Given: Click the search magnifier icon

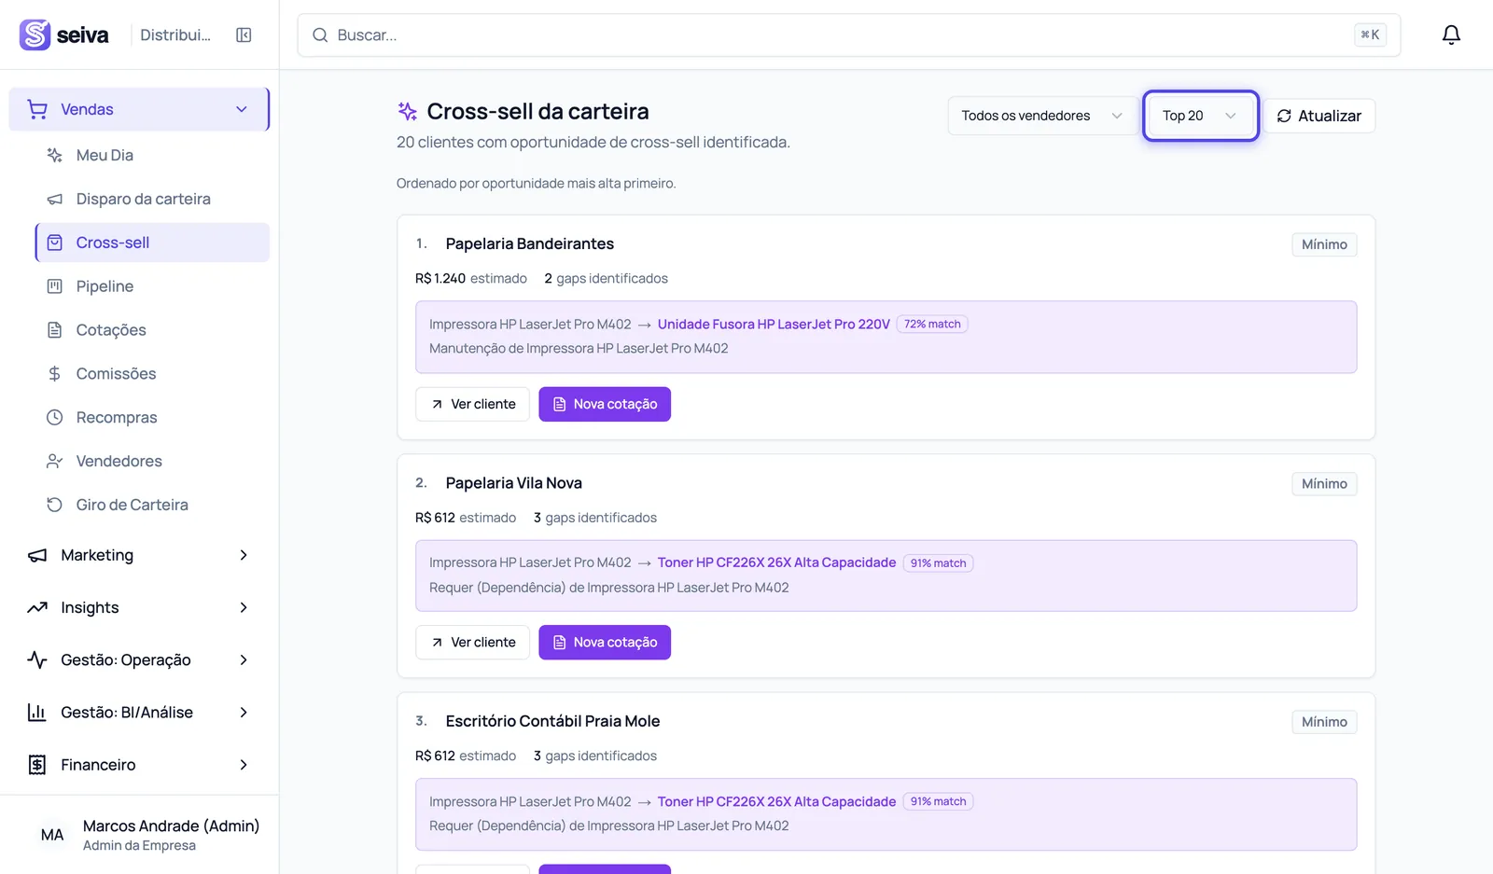Looking at the screenshot, I should click(x=320, y=35).
